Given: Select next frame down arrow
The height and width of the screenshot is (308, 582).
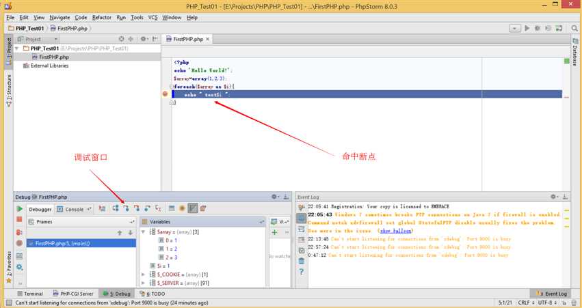Looking at the screenshot, I should [x=130, y=233].
